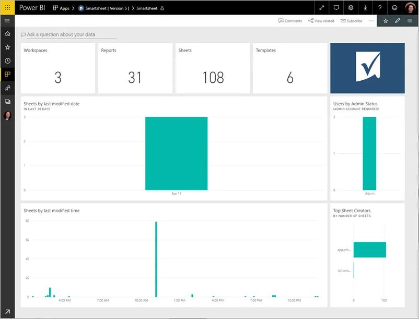This screenshot has width=419, height=319.
Task: Click the Smartsheet logo tile
Action: pos(367,68)
